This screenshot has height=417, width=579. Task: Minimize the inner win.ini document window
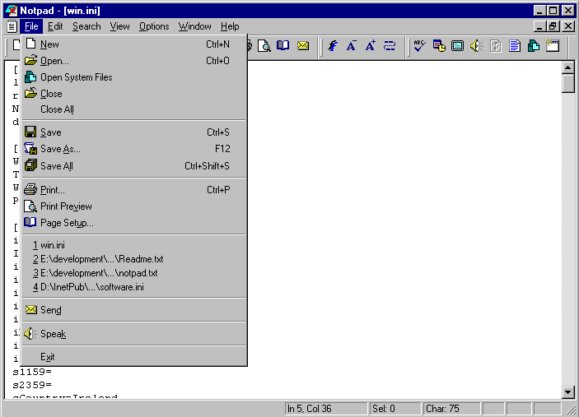pos(539,26)
